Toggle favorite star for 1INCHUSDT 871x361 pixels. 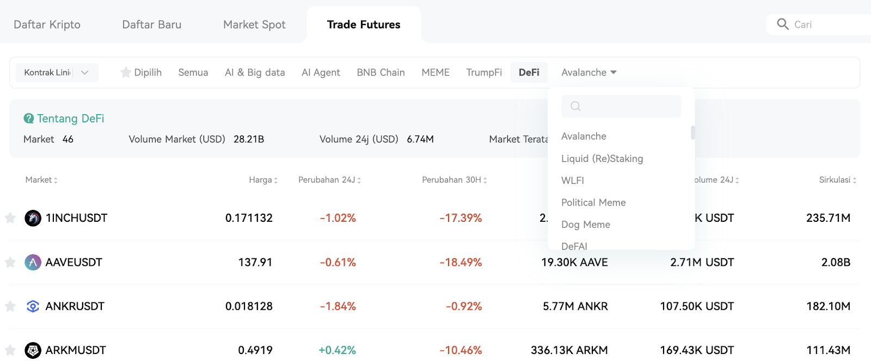10,218
